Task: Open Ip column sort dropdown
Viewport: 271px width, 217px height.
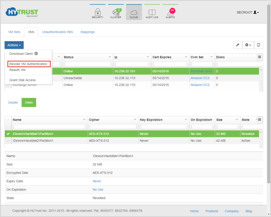Action: click(148, 57)
